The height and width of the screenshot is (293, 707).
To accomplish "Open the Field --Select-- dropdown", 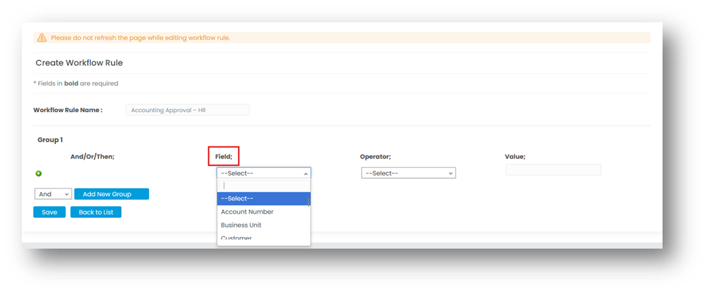I will click(264, 173).
